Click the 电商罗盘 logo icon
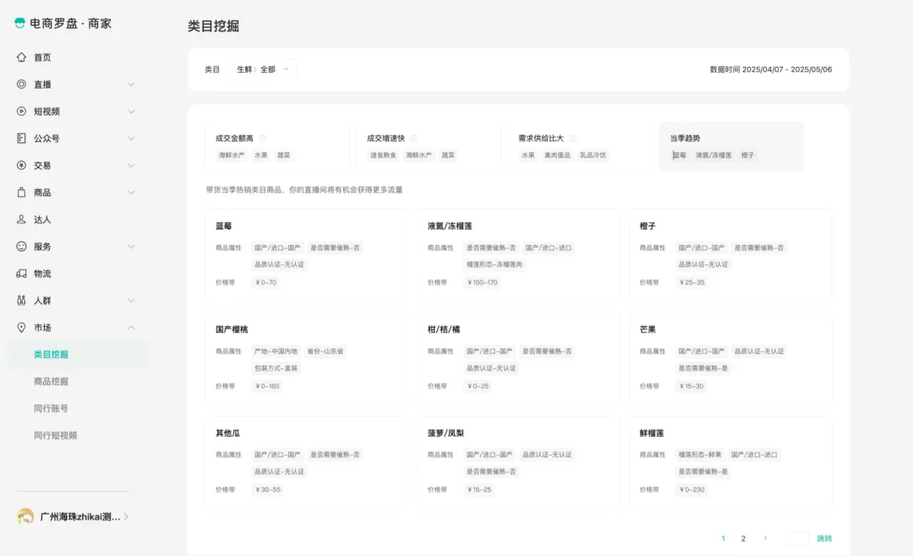Image resolution: width=913 pixels, height=556 pixels. (x=19, y=23)
